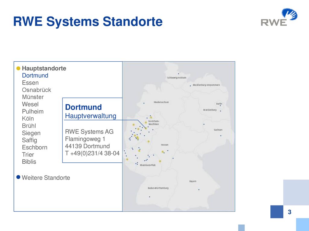Click the Hauptstandorte heading
Image resolution: width=309 pixels, height=231 pixels.
(x=44, y=68)
